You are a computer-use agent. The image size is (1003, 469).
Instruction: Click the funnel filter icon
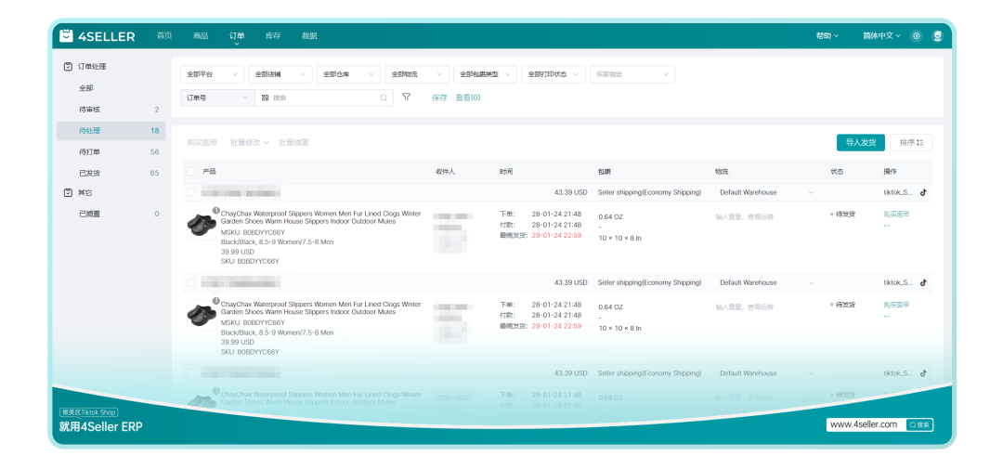tap(406, 98)
